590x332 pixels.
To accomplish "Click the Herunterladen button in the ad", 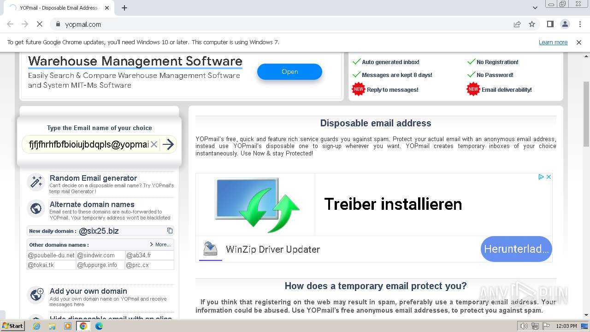I will pos(516,249).
